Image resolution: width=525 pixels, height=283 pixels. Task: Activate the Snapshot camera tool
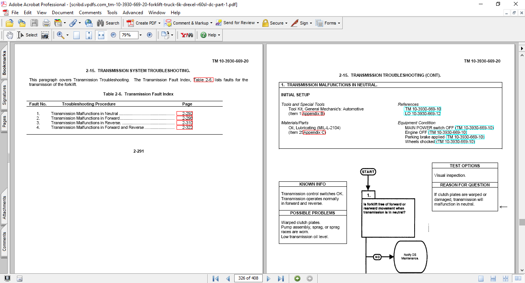pyautogui.click(x=45, y=35)
